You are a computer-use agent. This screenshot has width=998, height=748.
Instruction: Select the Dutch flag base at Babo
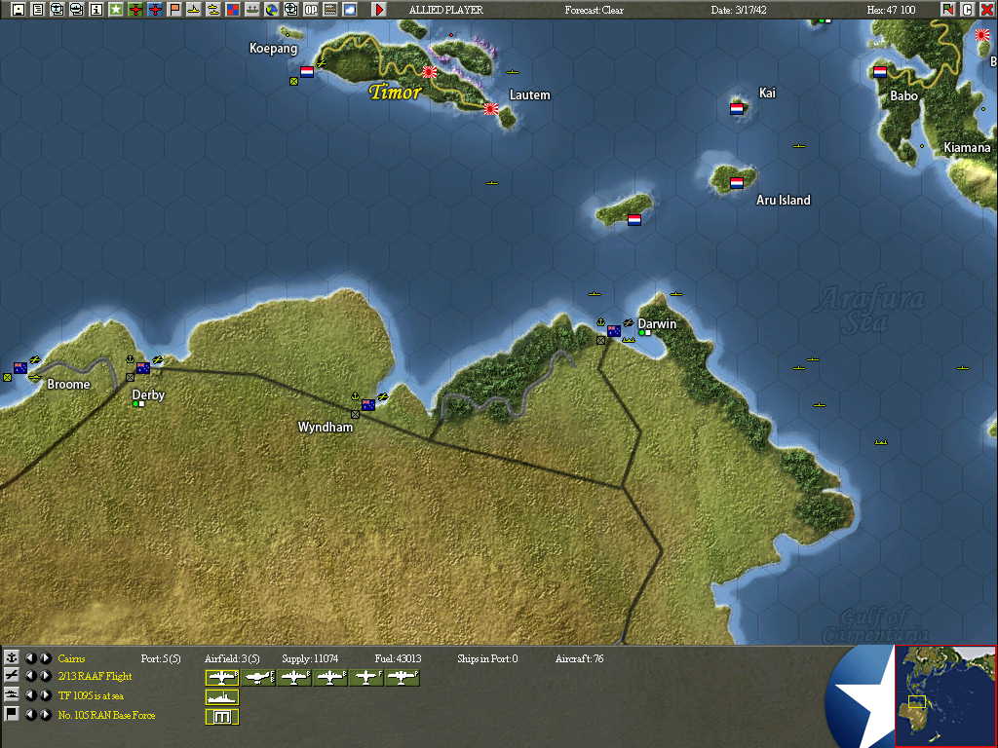[x=881, y=72]
